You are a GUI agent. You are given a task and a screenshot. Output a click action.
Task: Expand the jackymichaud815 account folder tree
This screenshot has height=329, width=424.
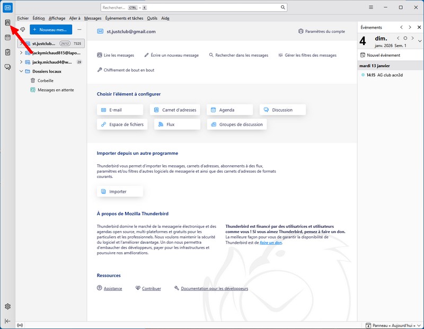[21, 53]
